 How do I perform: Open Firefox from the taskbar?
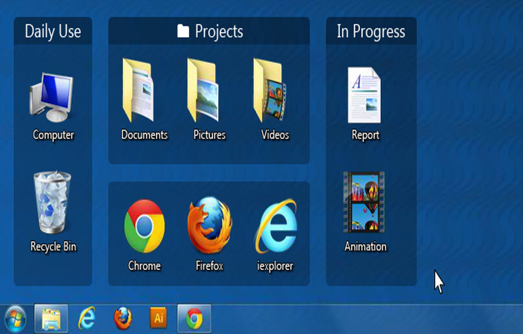123,317
